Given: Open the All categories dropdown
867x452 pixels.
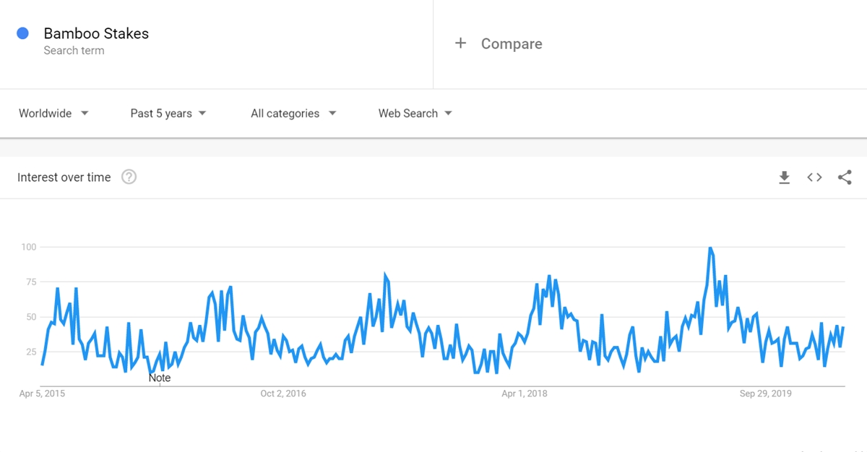Looking at the screenshot, I should pos(293,113).
